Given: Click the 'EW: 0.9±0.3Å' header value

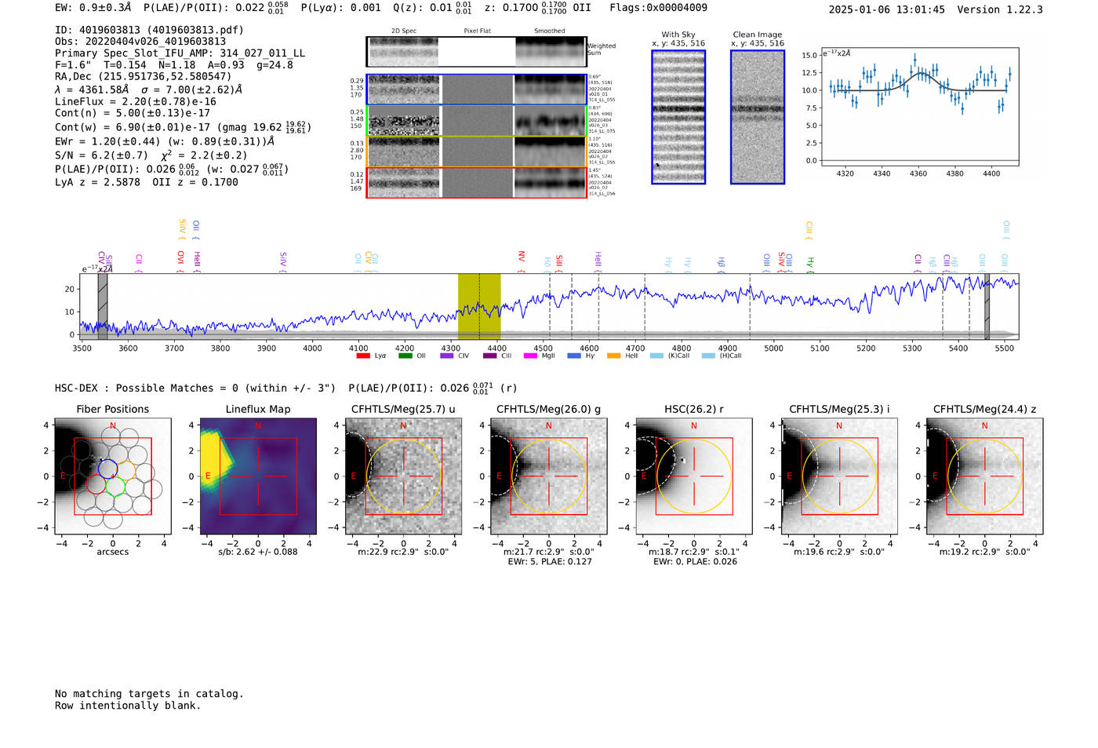Looking at the screenshot, I should point(93,8).
